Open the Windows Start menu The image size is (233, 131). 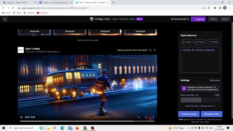[4, 128]
